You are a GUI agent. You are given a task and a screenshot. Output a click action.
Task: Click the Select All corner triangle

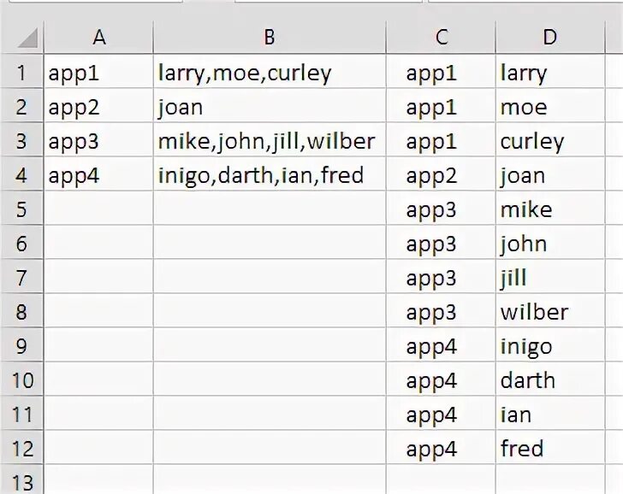tap(27, 38)
